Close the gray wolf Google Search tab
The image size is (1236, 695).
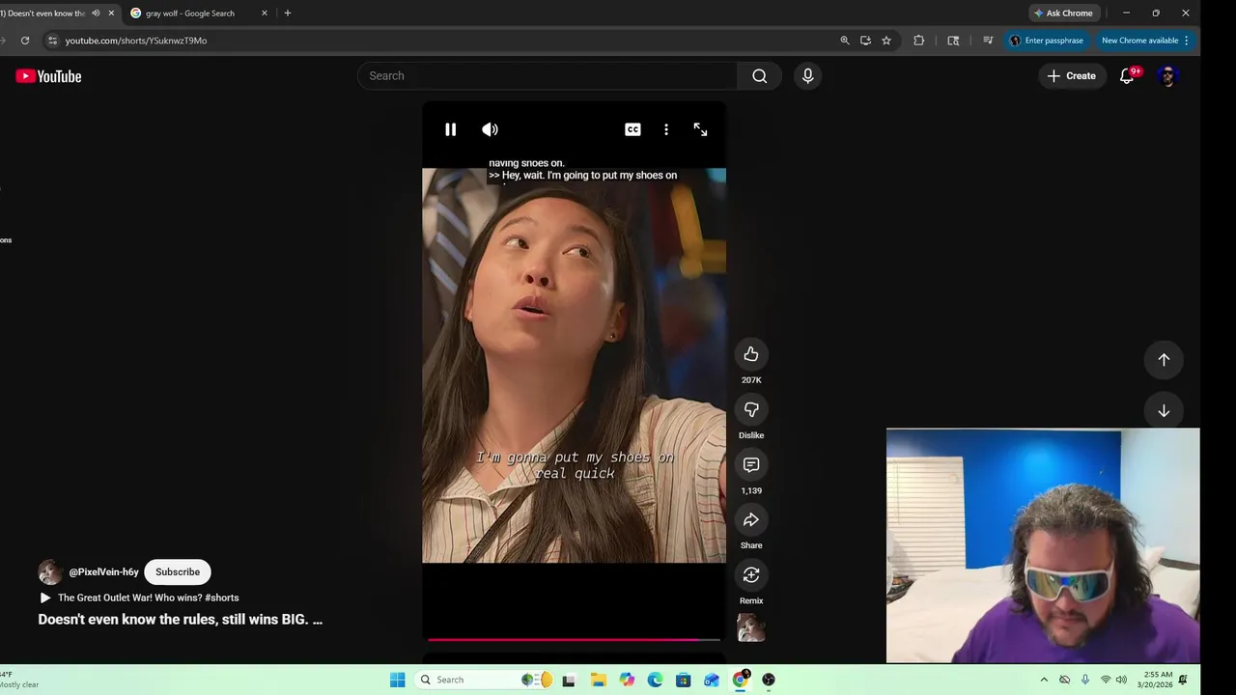[x=265, y=14]
